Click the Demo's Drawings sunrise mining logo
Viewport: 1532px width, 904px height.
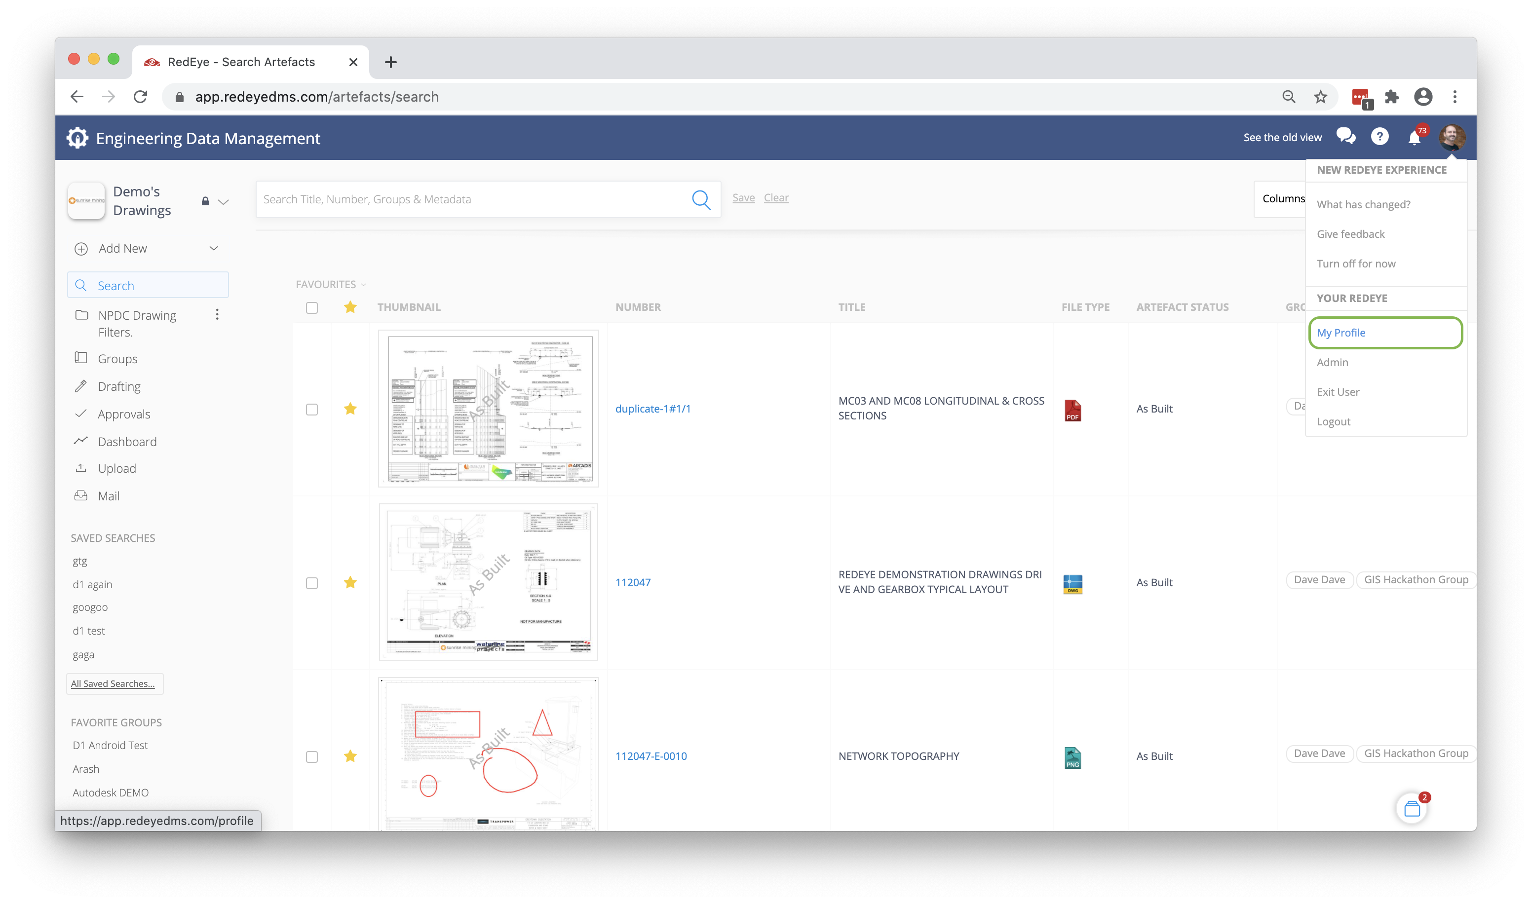pos(86,200)
